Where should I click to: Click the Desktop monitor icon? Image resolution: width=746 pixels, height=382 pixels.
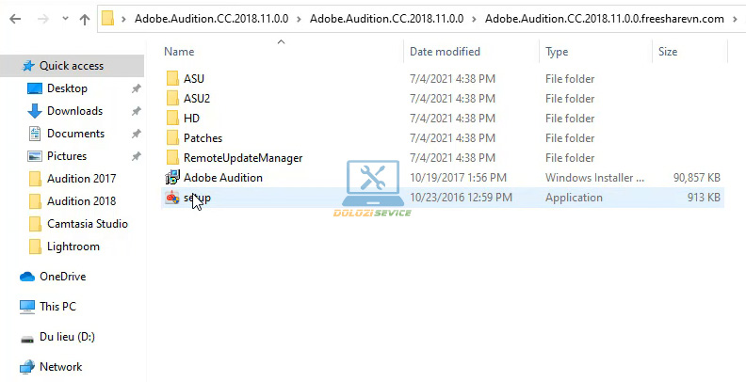[x=35, y=88]
